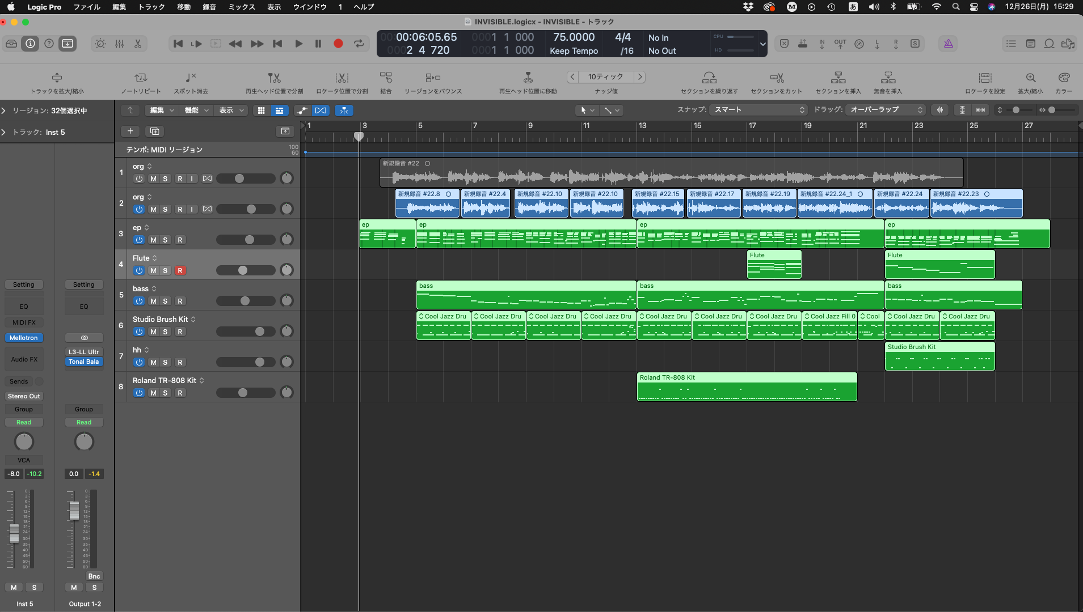
Task: Disable record arm on Flute track
Action: pyautogui.click(x=180, y=271)
